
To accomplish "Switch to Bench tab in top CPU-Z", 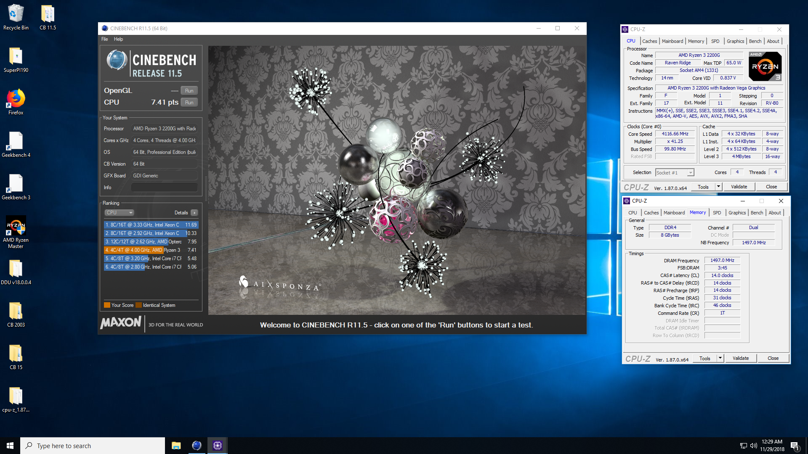I will 755,41.
